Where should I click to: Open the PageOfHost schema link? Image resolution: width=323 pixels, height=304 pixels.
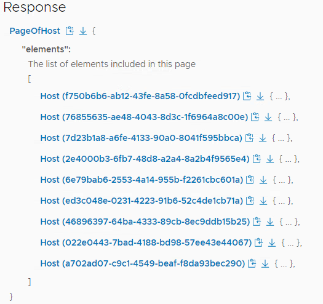pyautogui.click(x=35, y=31)
